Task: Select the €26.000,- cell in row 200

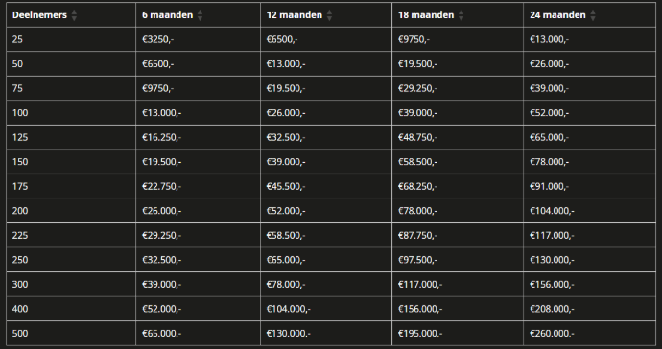Action: click(x=198, y=211)
